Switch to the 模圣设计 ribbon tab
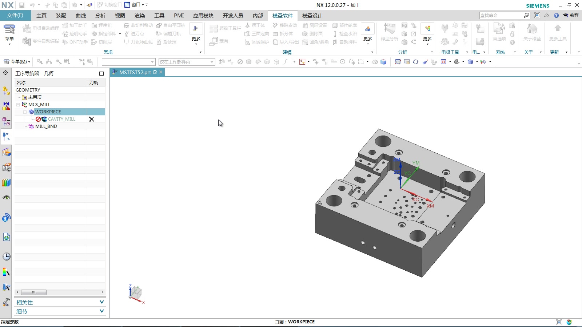The height and width of the screenshot is (327, 582). click(312, 16)
